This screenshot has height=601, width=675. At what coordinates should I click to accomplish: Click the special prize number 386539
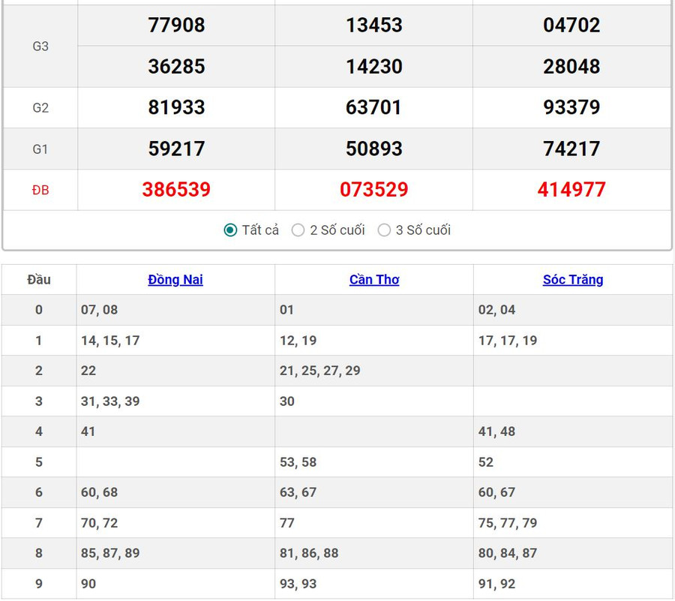coord(176,190)
